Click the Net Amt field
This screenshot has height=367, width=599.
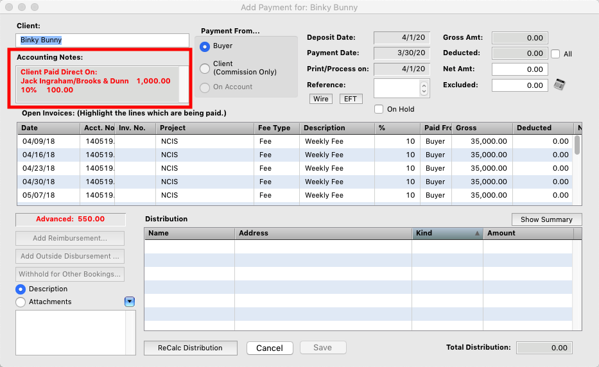coord(520,69)
